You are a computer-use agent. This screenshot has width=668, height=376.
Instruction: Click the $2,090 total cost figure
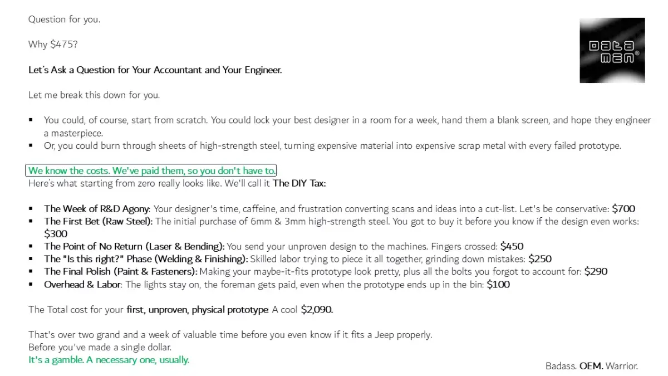tap(317, 310)
